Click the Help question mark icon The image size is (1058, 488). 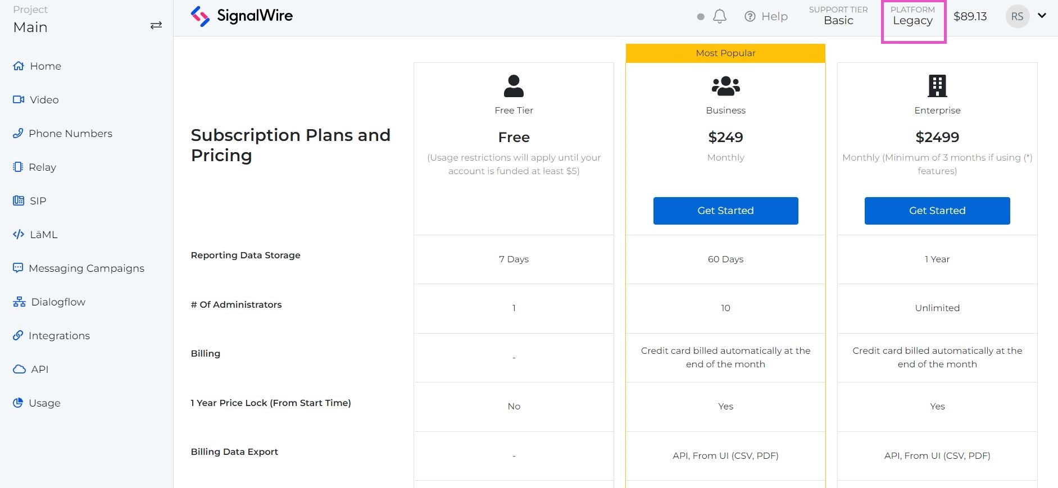coord(750,16)
